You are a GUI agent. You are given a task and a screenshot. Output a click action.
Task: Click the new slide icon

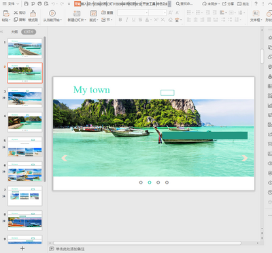pos(77,14)
